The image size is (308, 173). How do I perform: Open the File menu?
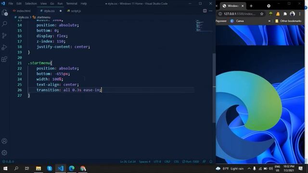(11, 3)
